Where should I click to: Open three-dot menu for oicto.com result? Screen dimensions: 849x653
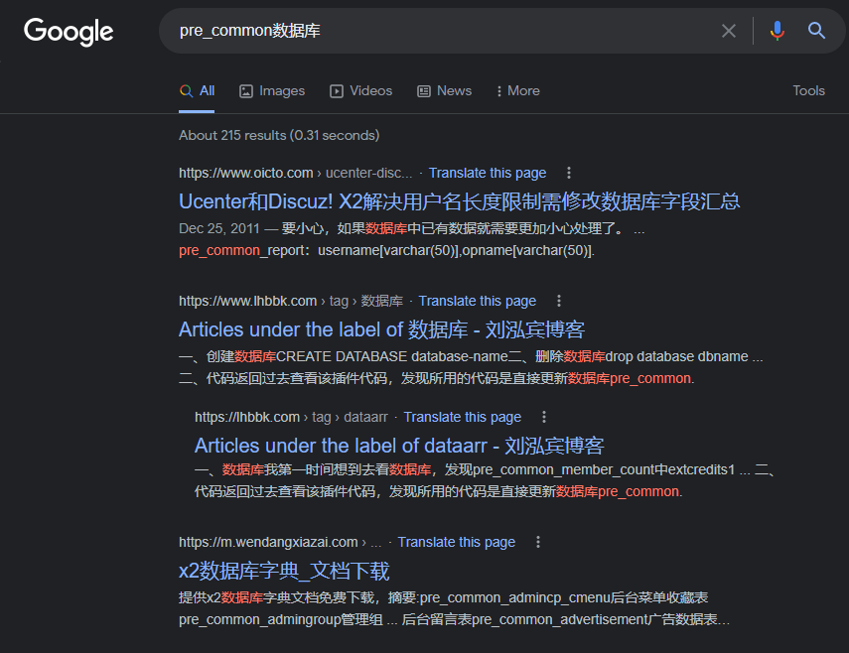(569, 173)
